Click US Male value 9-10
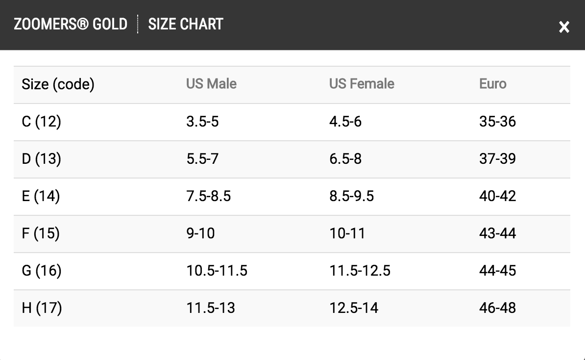This screenshot has width=585, height=360. coord(200,233)
